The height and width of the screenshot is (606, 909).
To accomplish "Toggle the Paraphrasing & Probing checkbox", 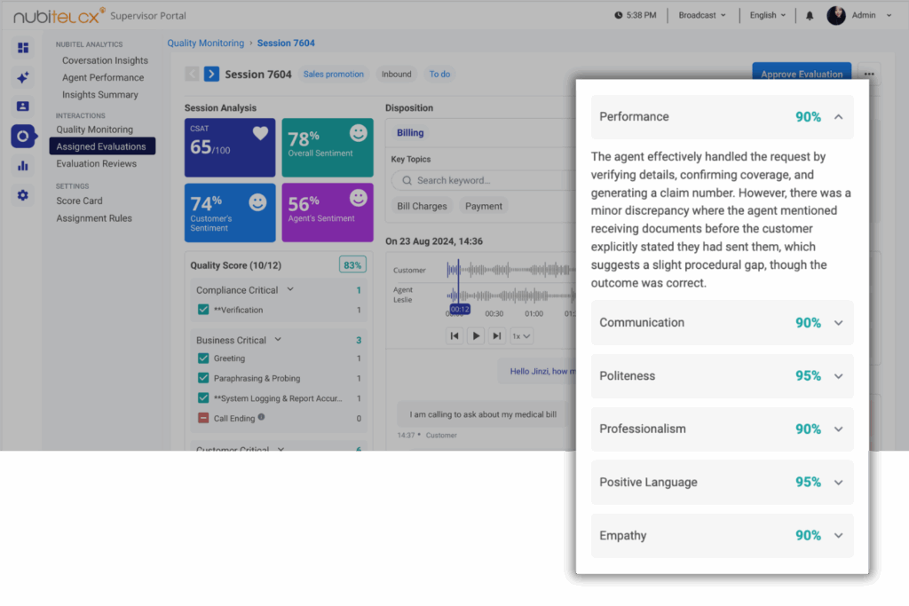I will 203,378.
